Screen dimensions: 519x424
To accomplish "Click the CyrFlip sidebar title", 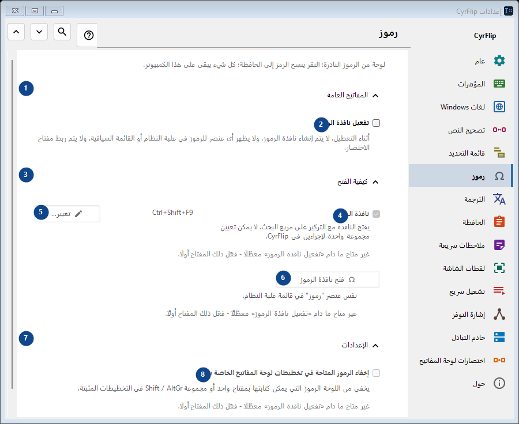I will pos(485,36).
